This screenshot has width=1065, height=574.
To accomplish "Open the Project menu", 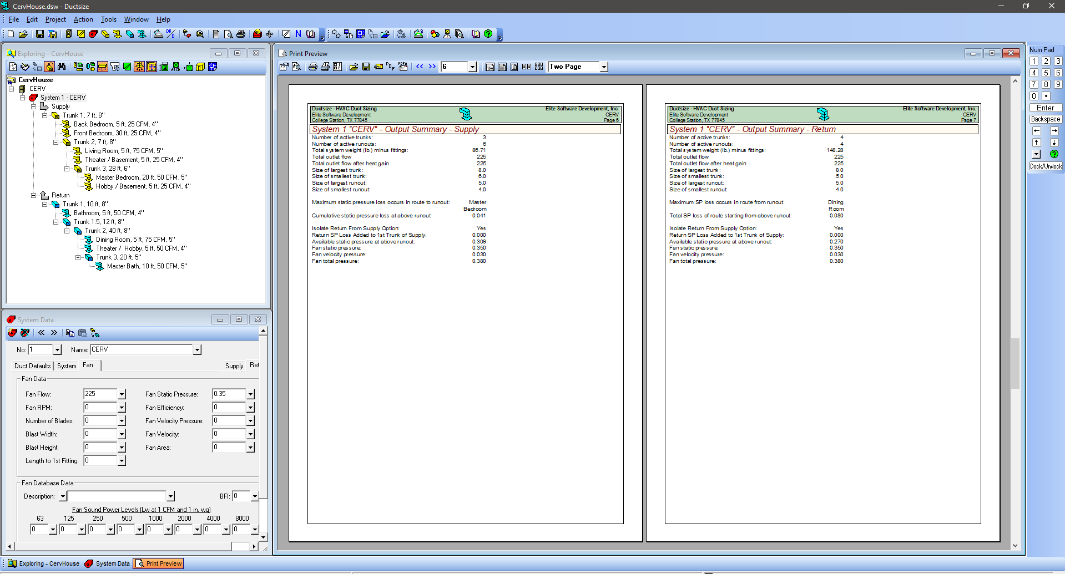I will (x=55, y=19).
